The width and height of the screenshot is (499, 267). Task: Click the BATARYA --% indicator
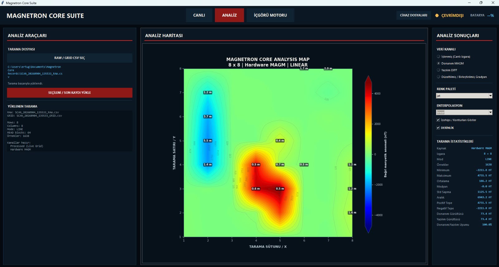482,15
